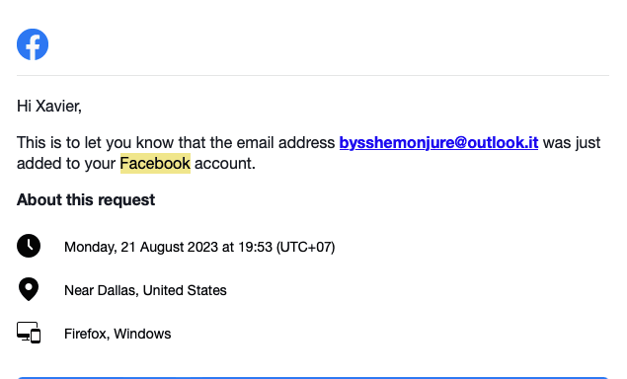
Task: Click the blue button at the bottom
Action: 313,377
